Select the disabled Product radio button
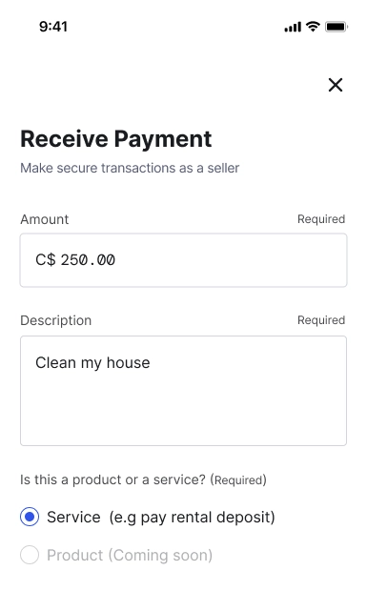367x591 pixels. [30, 555]
